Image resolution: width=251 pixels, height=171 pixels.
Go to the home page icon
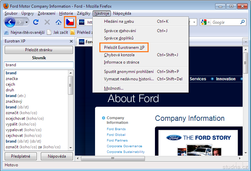pos(59,22)
